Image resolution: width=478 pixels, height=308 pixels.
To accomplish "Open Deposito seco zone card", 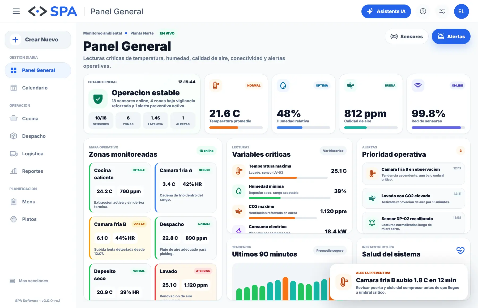I will 120,282.
